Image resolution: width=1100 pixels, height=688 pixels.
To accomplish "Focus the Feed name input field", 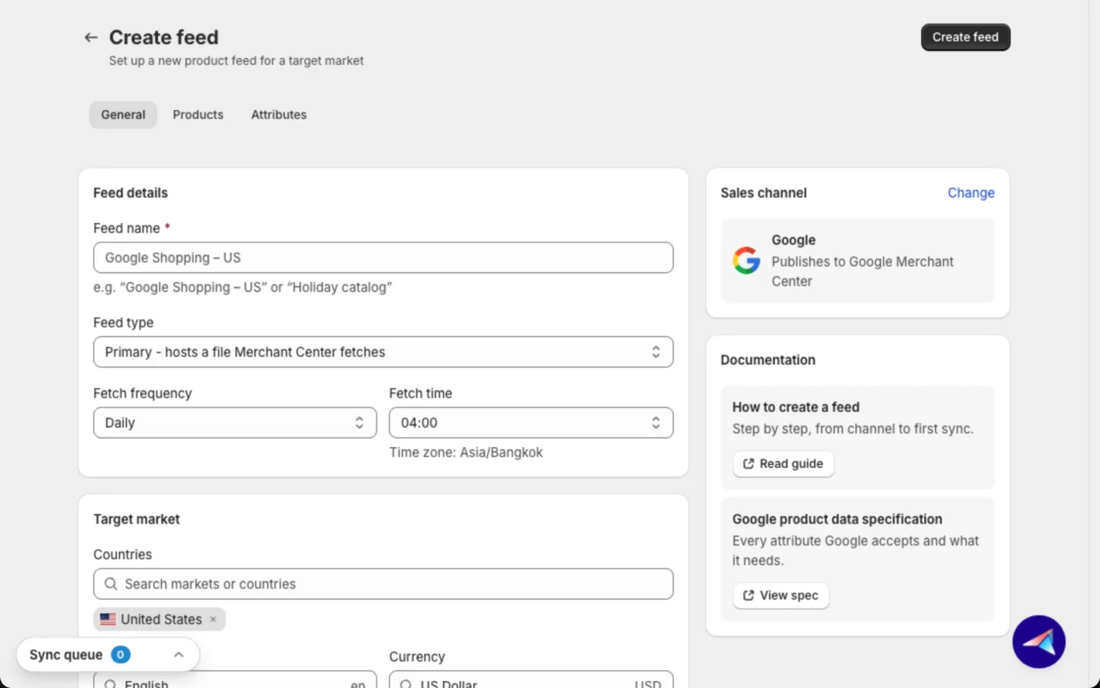I will click(x=383, y=258).
